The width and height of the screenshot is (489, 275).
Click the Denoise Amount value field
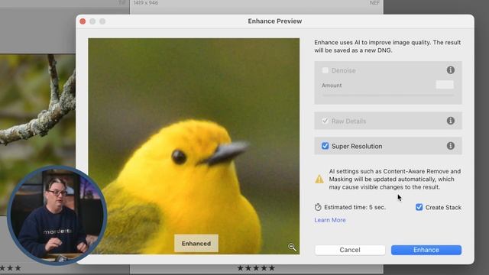445,85
